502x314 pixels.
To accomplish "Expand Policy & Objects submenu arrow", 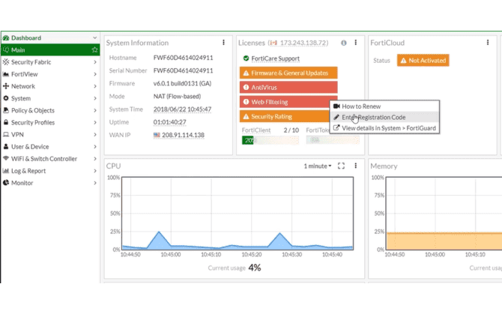I will [95, 110].
